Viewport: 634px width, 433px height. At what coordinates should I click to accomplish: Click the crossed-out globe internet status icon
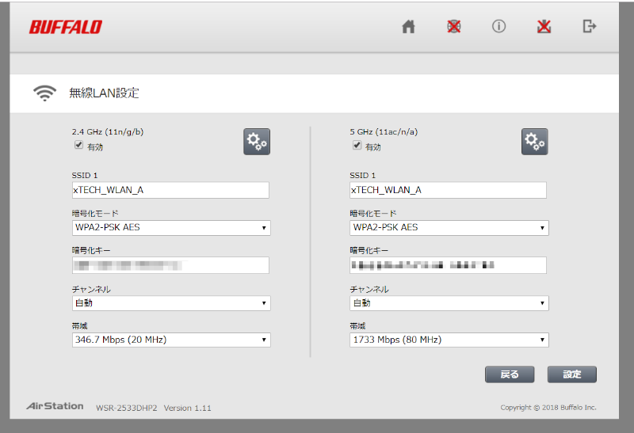pyautogui.click(x=453, y=26)
